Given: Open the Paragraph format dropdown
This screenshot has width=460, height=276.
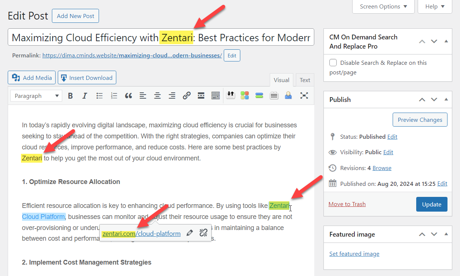Looking at the screenshot, I should coord(36,96).
